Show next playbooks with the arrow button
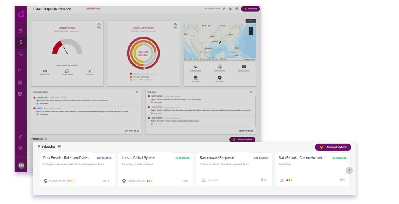 point(349,171)
